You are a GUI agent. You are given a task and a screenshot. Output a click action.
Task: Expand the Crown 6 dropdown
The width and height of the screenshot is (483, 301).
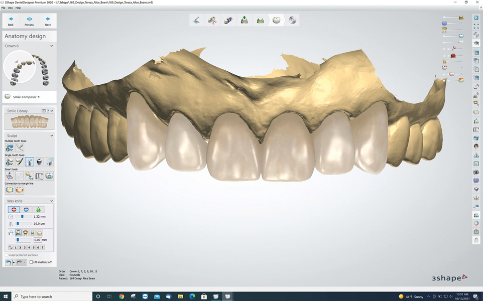[x=52, y=46]
